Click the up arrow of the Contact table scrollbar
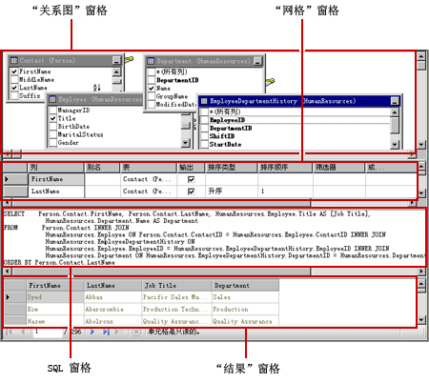 coord(116,71)
